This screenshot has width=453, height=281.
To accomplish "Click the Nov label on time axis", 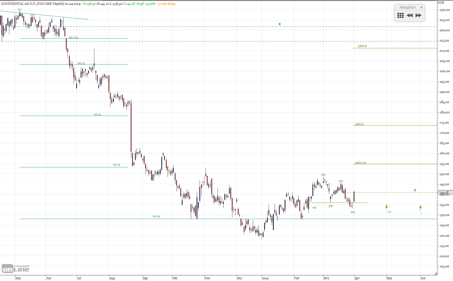I will coord(207,278).
